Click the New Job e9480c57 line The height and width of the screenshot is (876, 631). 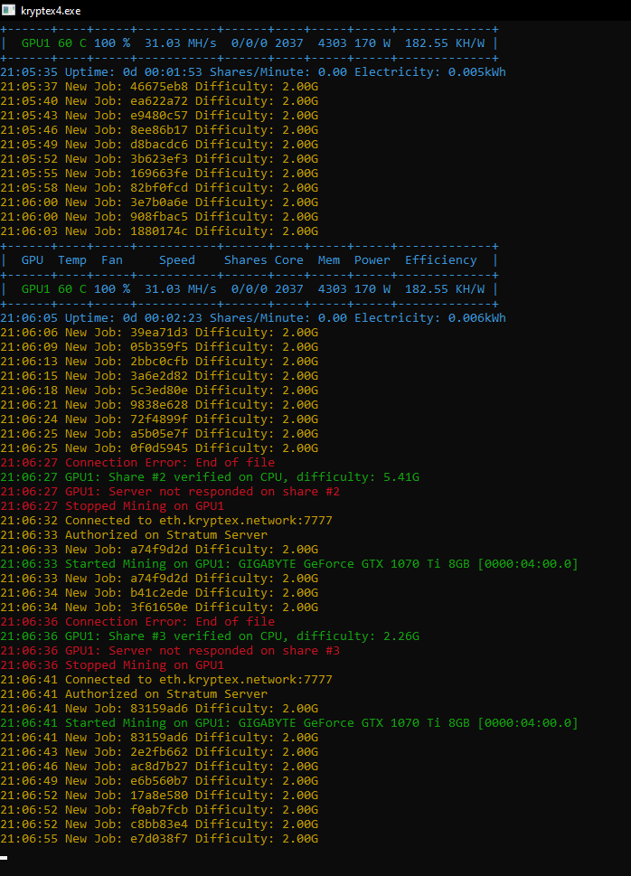pyautogui.click(x=159, y=116)
